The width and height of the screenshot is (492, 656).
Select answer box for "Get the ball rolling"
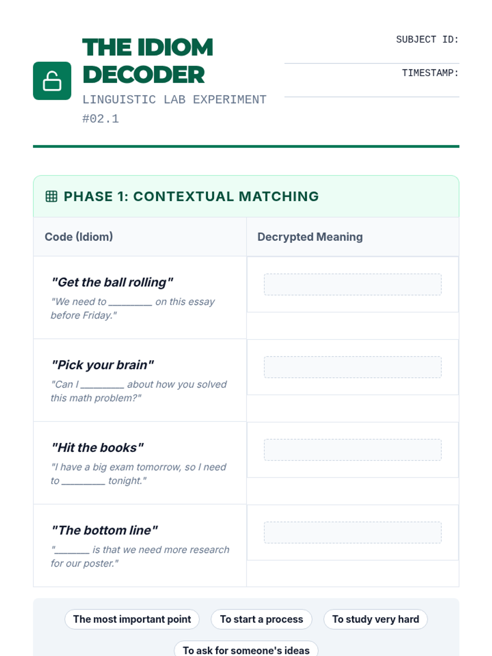(x=353, y=285)
